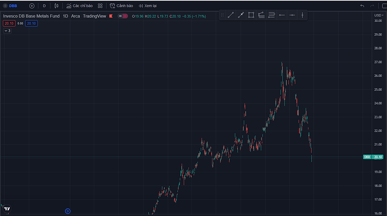This screenshot has width=387, height=216.
Task: Redo the chart action
Action: coord(372,6)
